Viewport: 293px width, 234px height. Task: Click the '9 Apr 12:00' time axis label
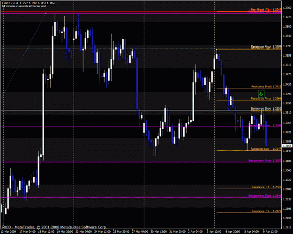click(270, 232)
